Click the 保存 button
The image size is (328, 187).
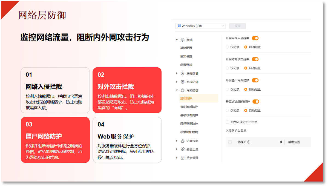click(237, 26)
